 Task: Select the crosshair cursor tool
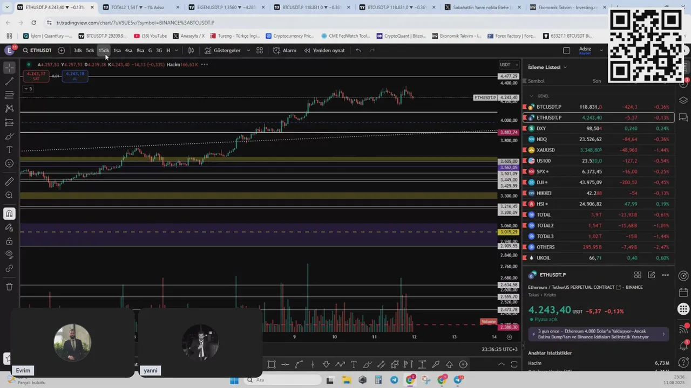[9, 68]
